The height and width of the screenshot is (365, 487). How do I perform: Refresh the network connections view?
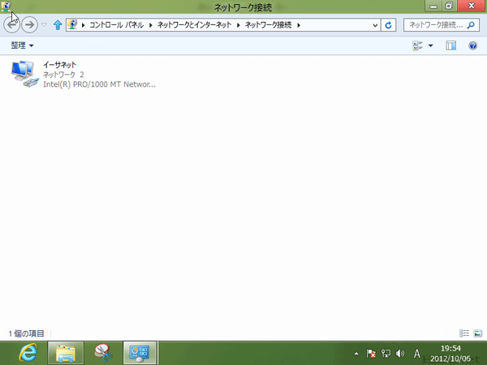click(388, 25)
